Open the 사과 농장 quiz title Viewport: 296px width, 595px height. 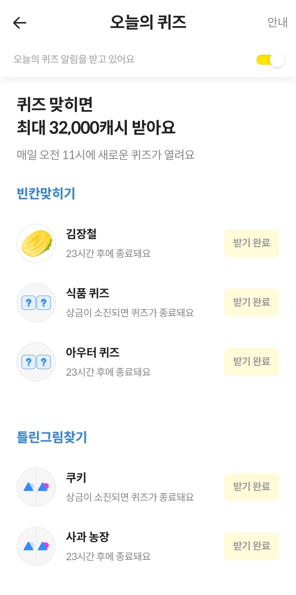tap(88, 537)
